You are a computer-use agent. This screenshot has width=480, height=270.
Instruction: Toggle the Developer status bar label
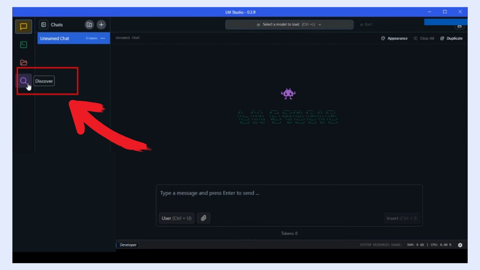coord(128,245)
